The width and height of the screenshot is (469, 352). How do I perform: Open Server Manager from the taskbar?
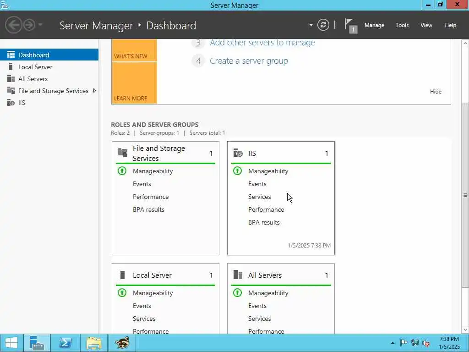click(x=37, y=343)
